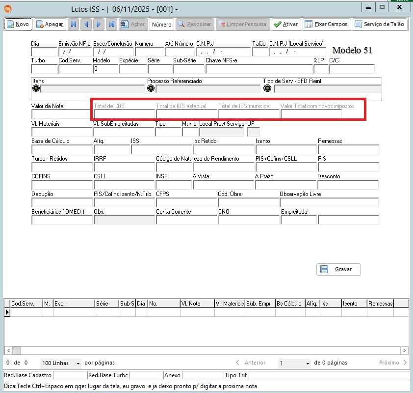Viewport: 413px width, 393px height.
Task: Open the 100 Linhas per-page dropdown
Action: pos(61,363)
